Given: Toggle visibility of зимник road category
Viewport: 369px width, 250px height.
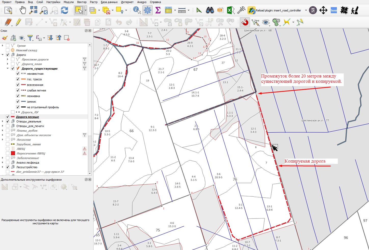Looking at the screenshot, I should 18,102.
